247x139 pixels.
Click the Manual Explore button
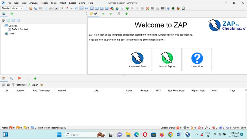[167, 59]
